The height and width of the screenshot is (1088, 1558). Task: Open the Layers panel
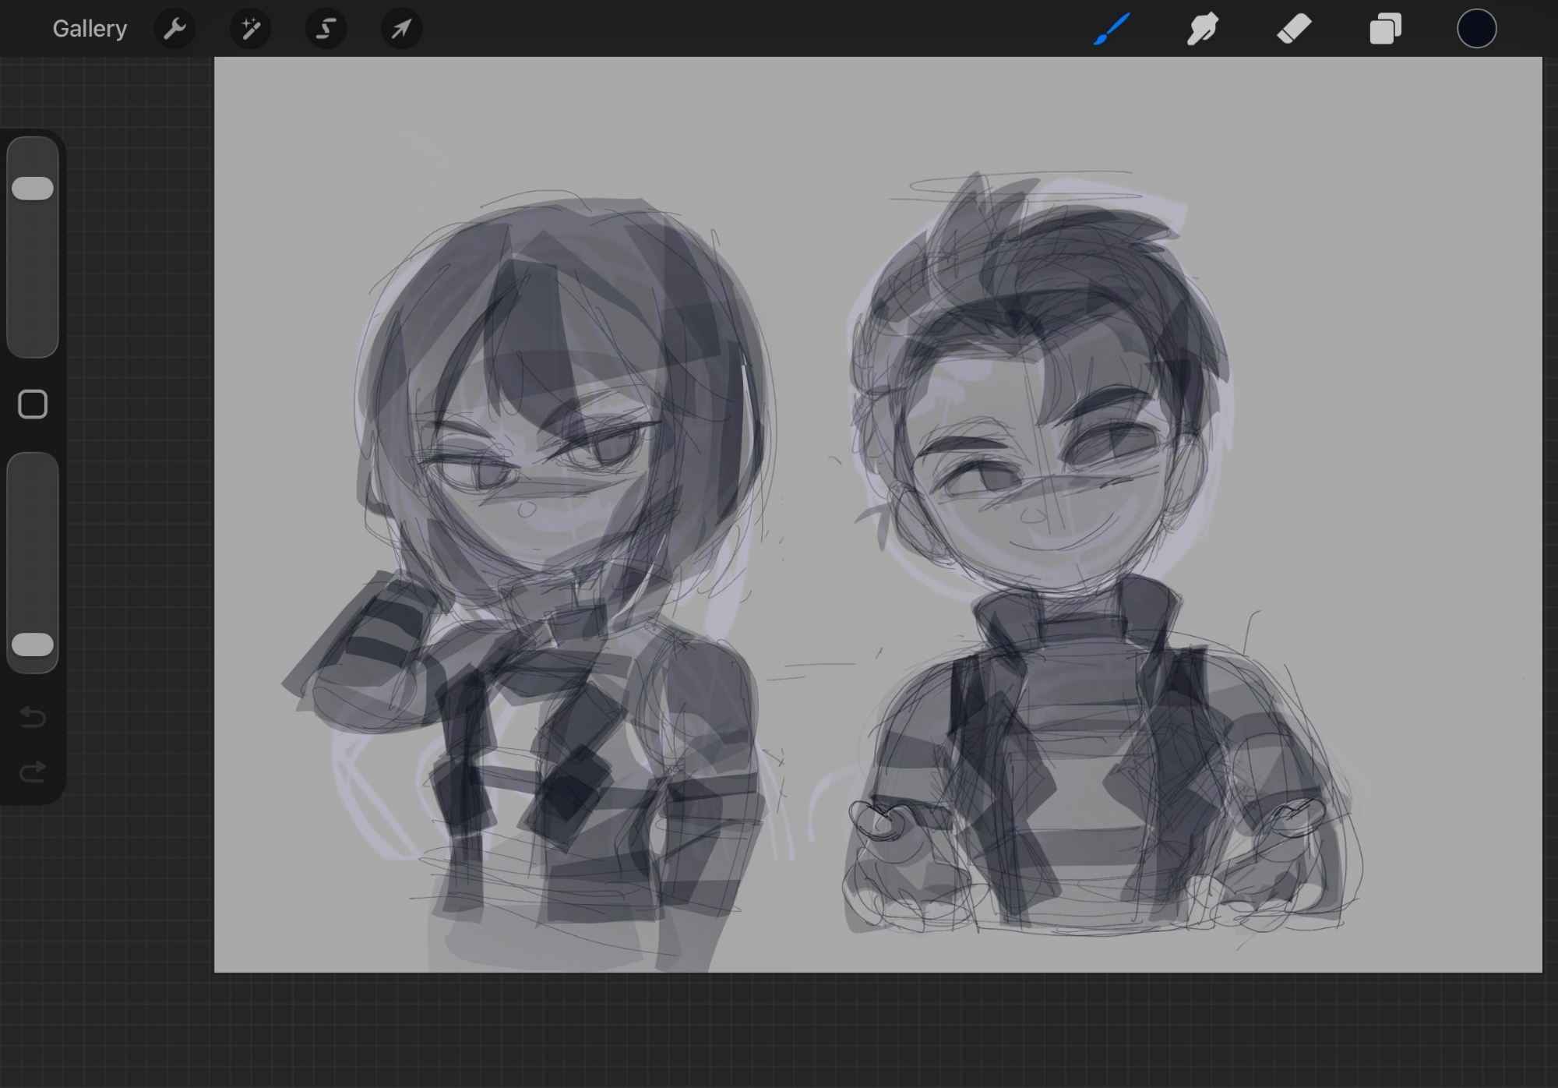tap(1385, 29)
